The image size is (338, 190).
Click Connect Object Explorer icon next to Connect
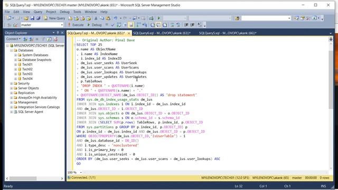point(25,39)
